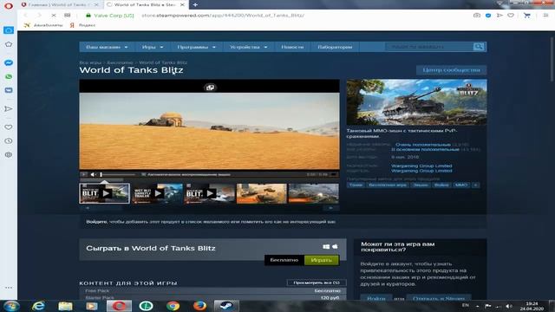Select the 'World of Tanks Blitz в Steam' tab

click(145, 5)
